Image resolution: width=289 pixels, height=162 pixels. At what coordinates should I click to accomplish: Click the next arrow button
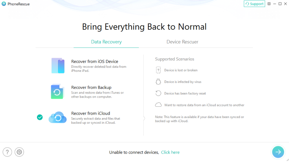pos(278,152)
